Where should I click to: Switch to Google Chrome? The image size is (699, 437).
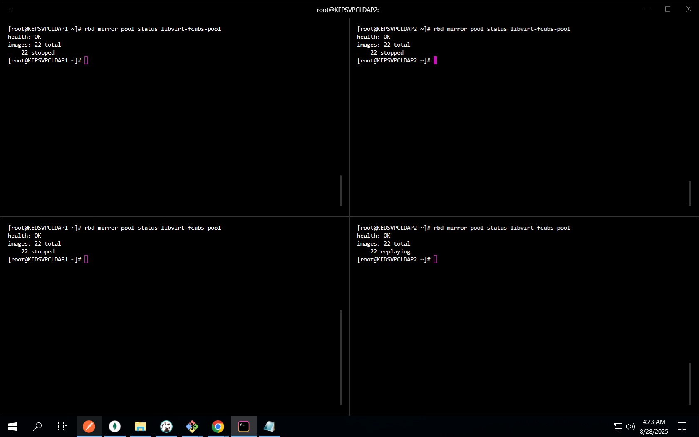point(218,427)
